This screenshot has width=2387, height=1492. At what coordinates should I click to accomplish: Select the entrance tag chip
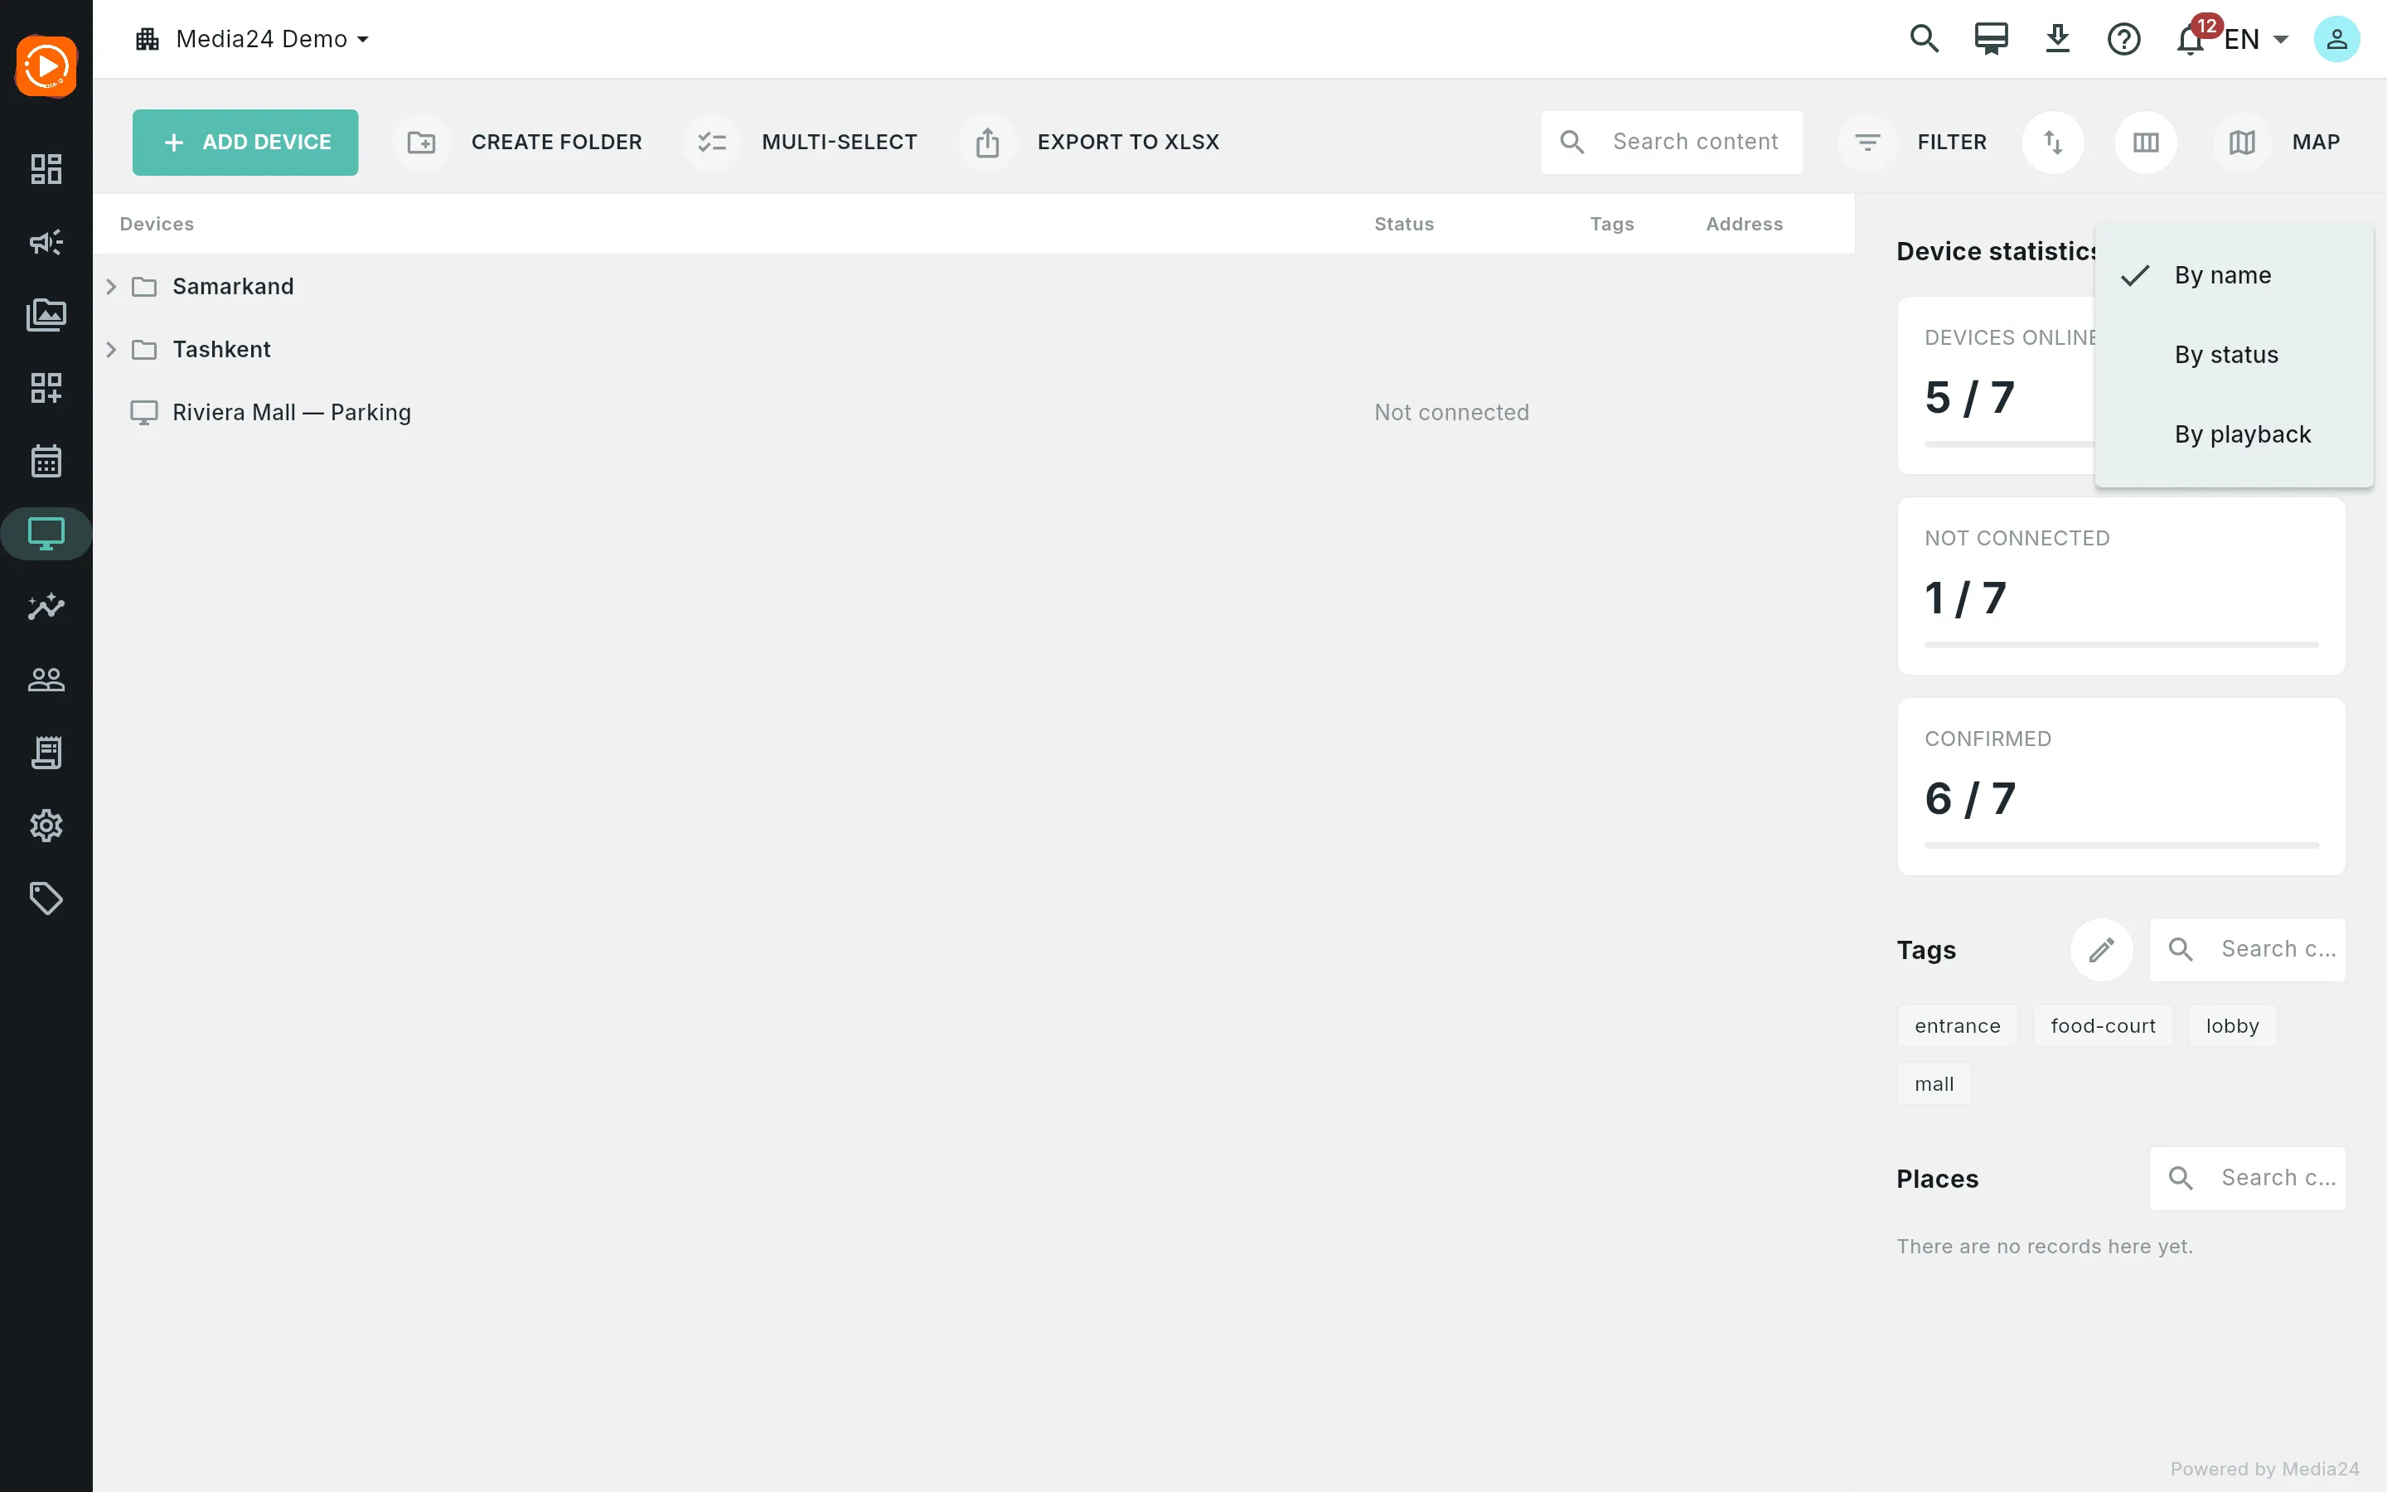coord(1957,1026)
